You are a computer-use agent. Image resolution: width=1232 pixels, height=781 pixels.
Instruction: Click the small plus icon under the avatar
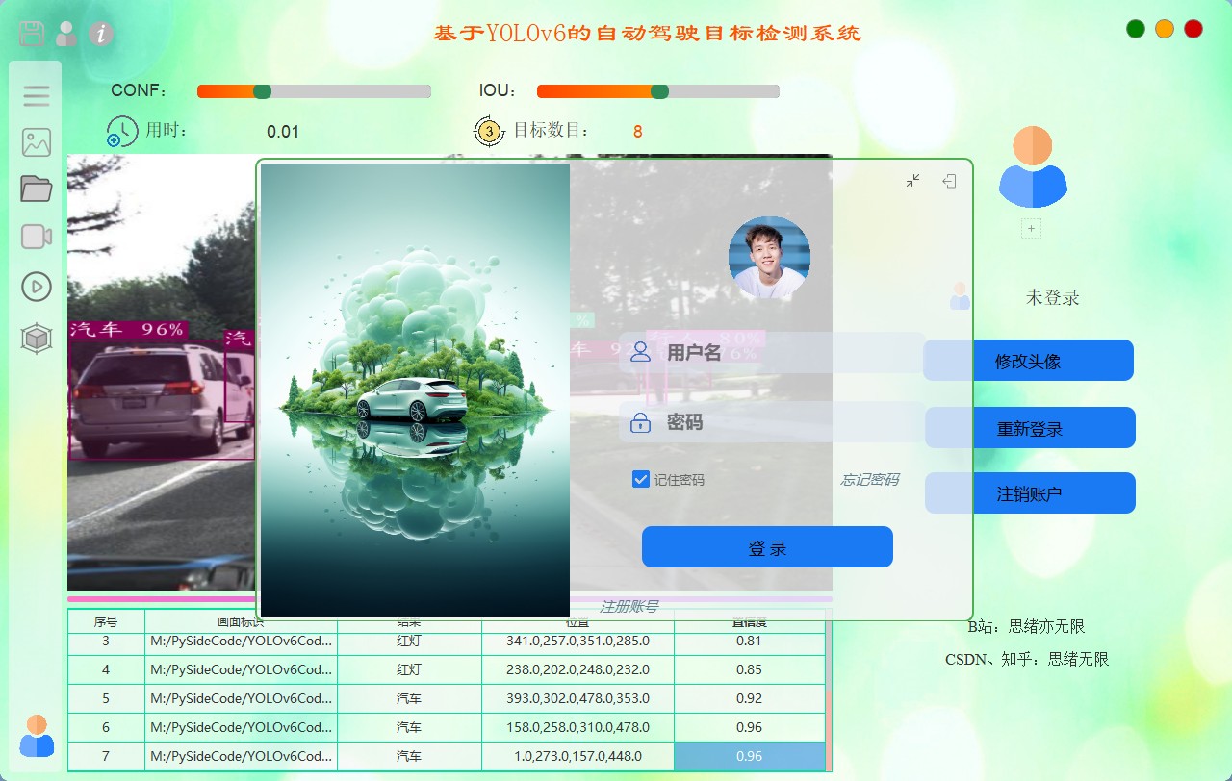1031,229
